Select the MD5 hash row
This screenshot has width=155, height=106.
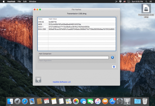tap(77, 24)
